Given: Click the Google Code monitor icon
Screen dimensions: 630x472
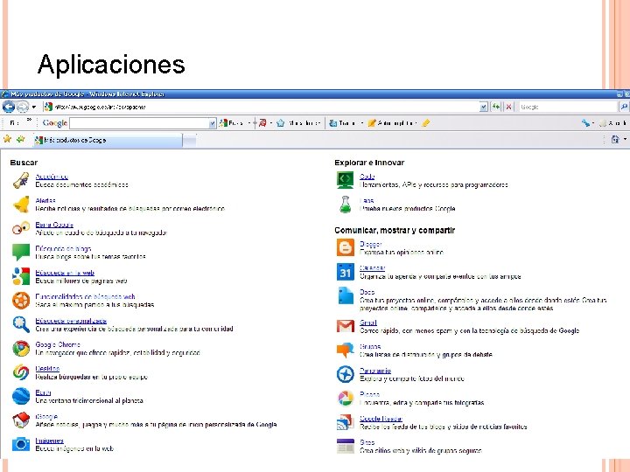Looking at the screenshot, I should point(345,180).
